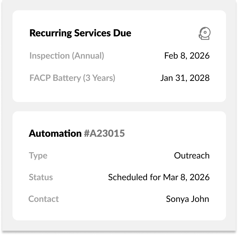Select the Feb 8, 2026 due date
This screenshot has width=238, height=235.
187,56
